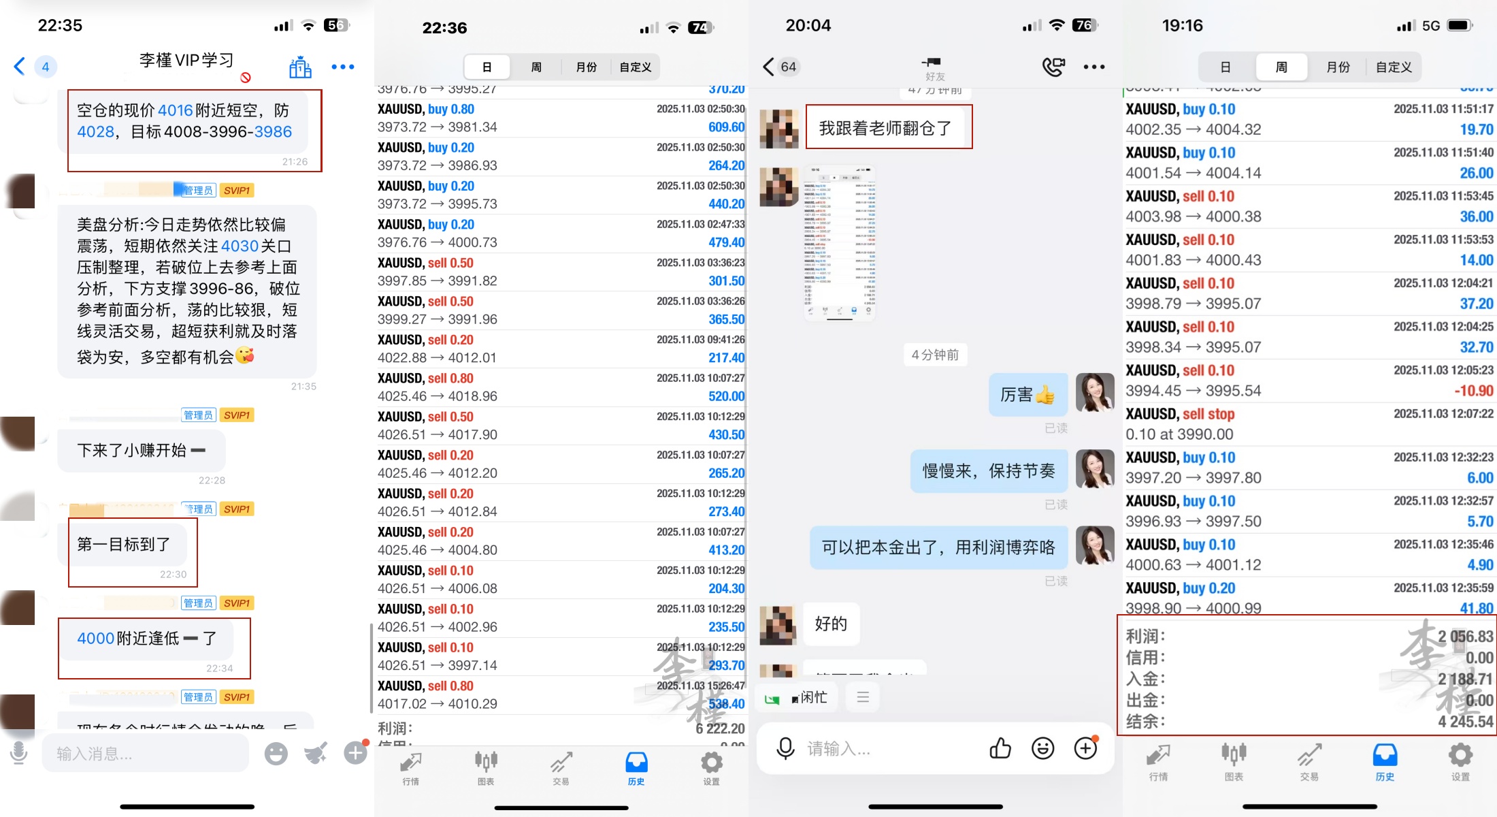Select 周 segment in rightmost screen

tap(1281, 67)
